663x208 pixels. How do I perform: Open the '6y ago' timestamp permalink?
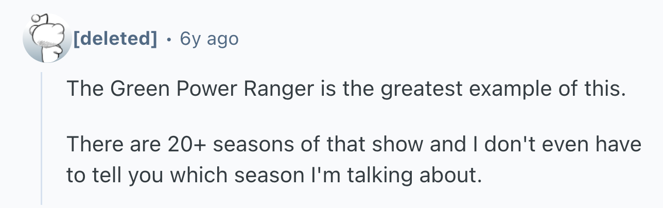click(x=209, y=39)
